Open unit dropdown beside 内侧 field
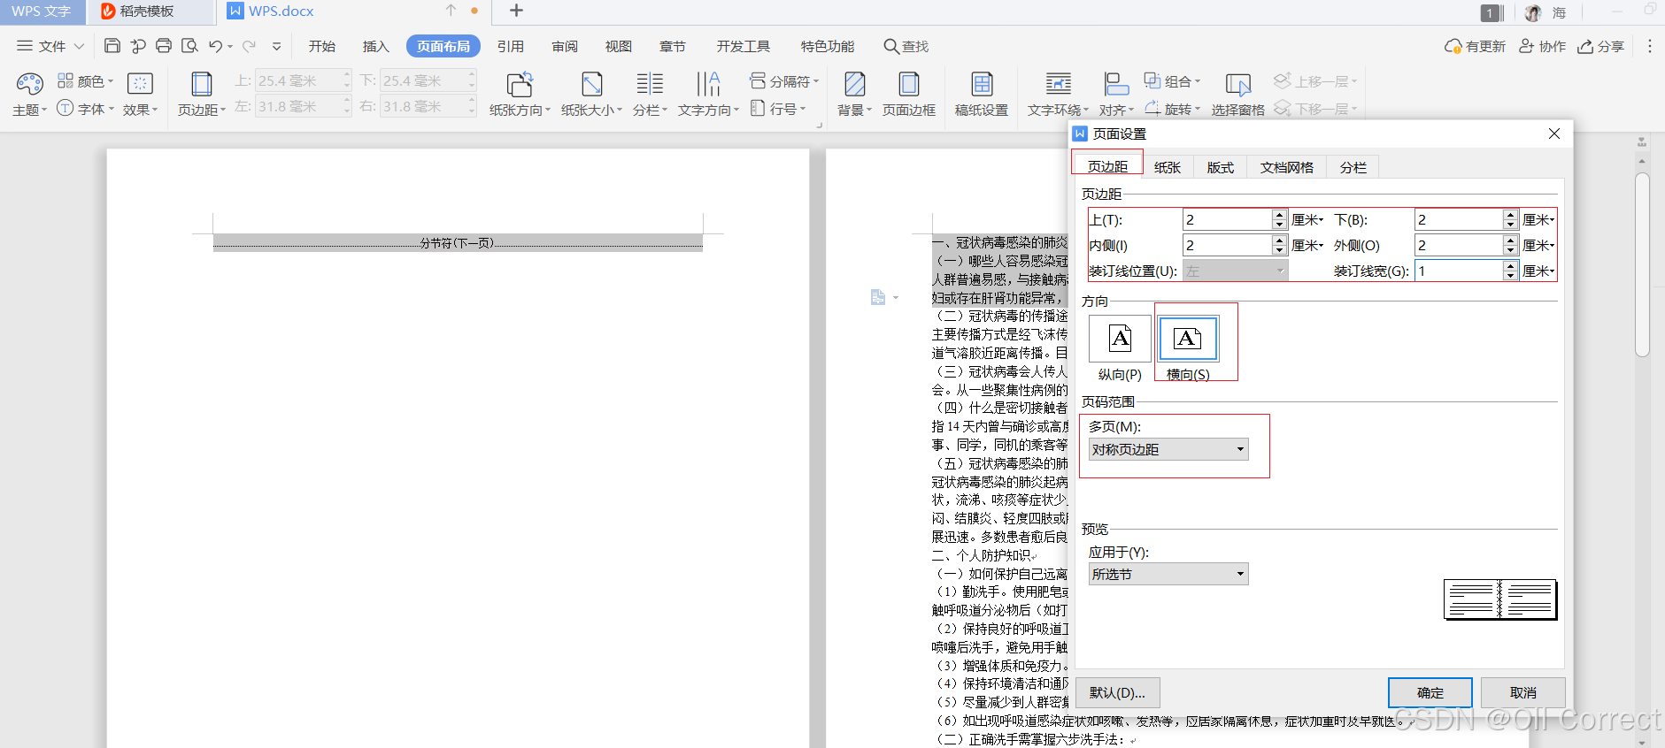The height and width of the screenshot is (748, 1665). pyautogui.click(x=1307, y=245)
